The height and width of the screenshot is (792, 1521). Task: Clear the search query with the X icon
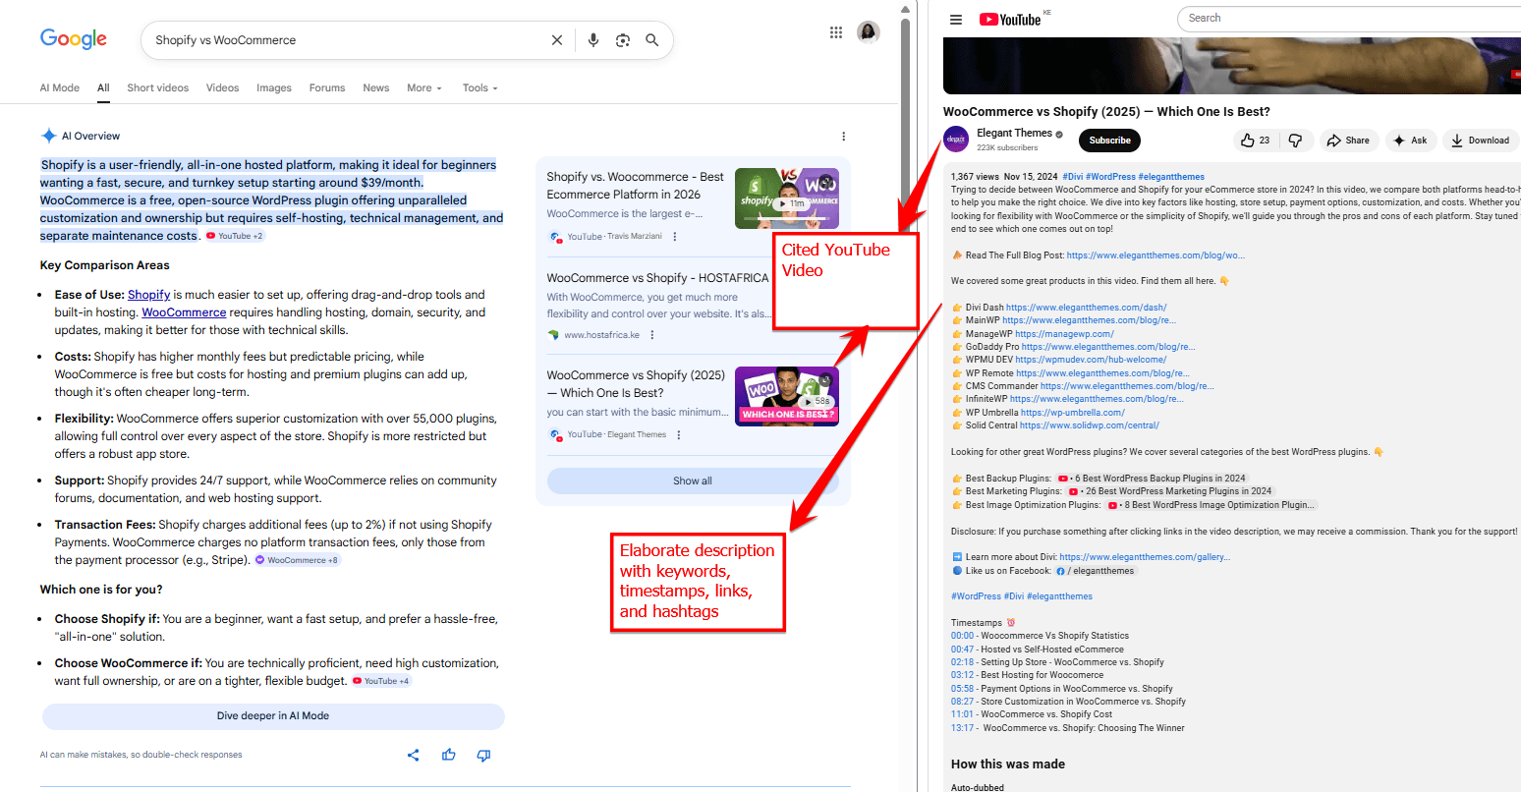(x=557, y=39)
